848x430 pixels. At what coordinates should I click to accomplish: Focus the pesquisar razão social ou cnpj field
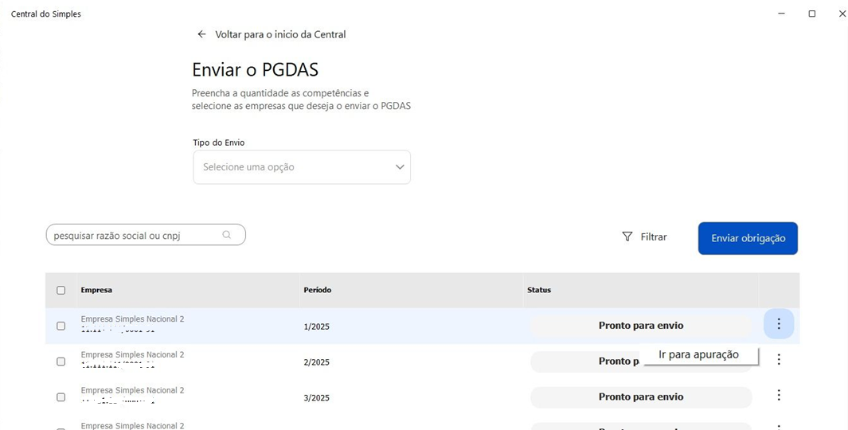[x=146, y=235]
